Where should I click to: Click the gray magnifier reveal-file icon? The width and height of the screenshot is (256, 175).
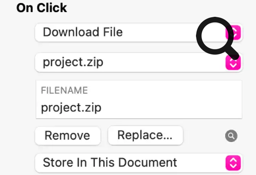tap(231, 136)
